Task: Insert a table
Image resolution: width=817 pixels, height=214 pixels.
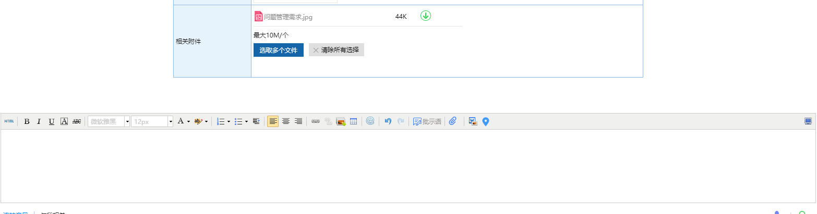Action: pos(353,121)
